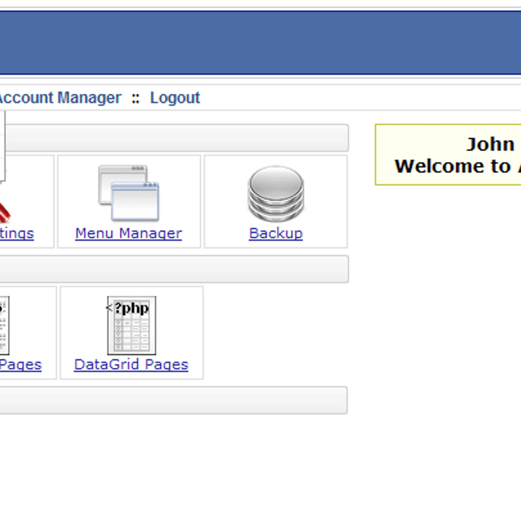Screen dimensions: 521x521
Task: Open the Settings text link
Action: [x=16, y=234]
